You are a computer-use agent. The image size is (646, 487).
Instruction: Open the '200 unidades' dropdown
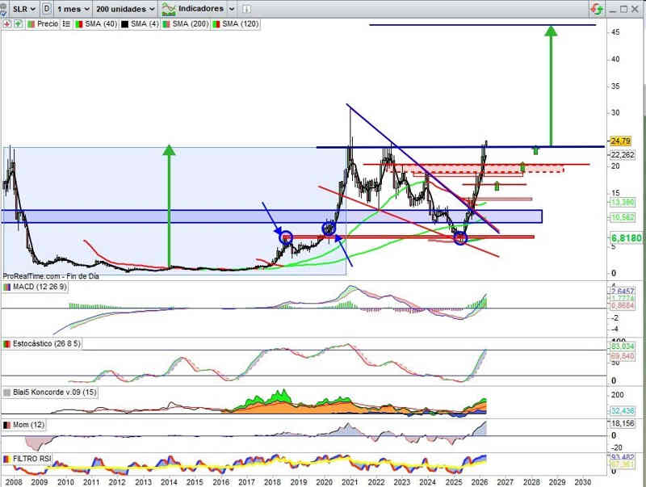[x=124, y=8]
